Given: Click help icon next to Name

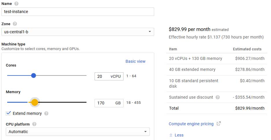Looking at the screenshot, I should 16,3.
